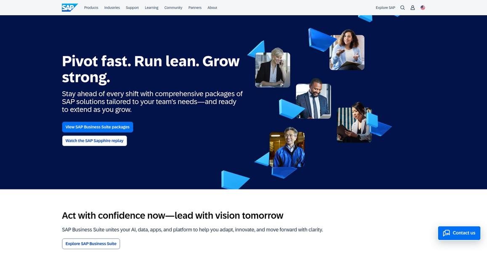Viewport: 487px width, 274px height.
Task: Open the Support menu
Action: [132, 8]
